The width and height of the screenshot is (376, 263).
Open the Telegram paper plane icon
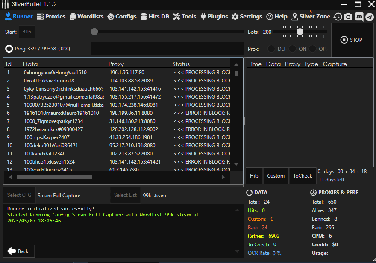(x=369, y=17)
